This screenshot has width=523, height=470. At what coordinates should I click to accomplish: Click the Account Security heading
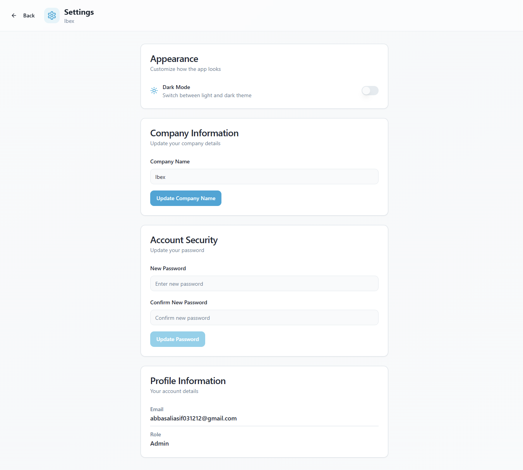[184, 240]
